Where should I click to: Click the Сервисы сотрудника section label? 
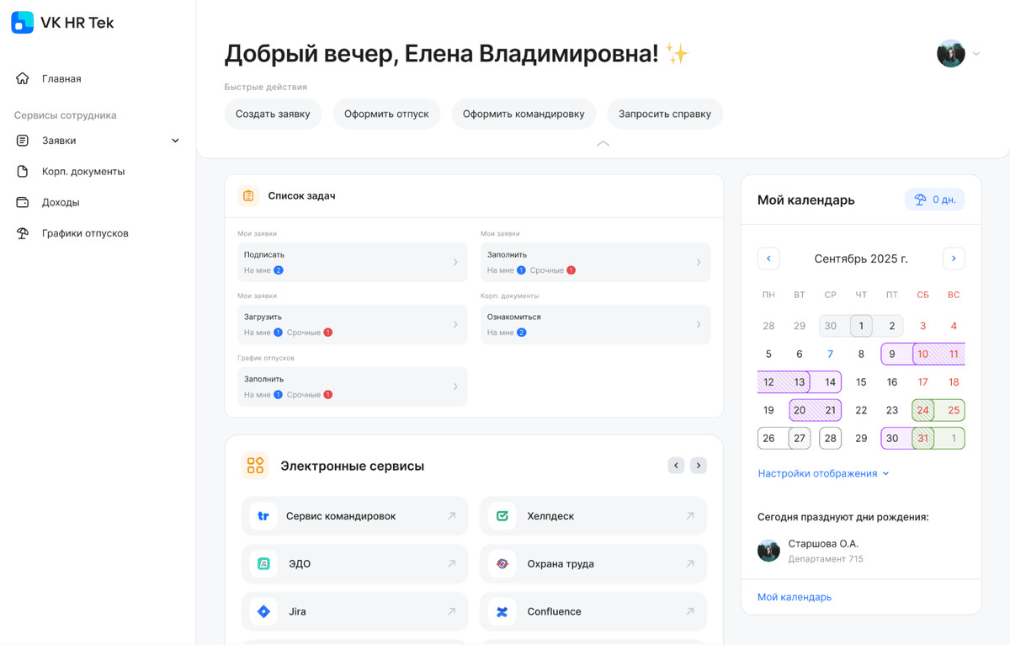pyautogui.click(x=65, y=115)
